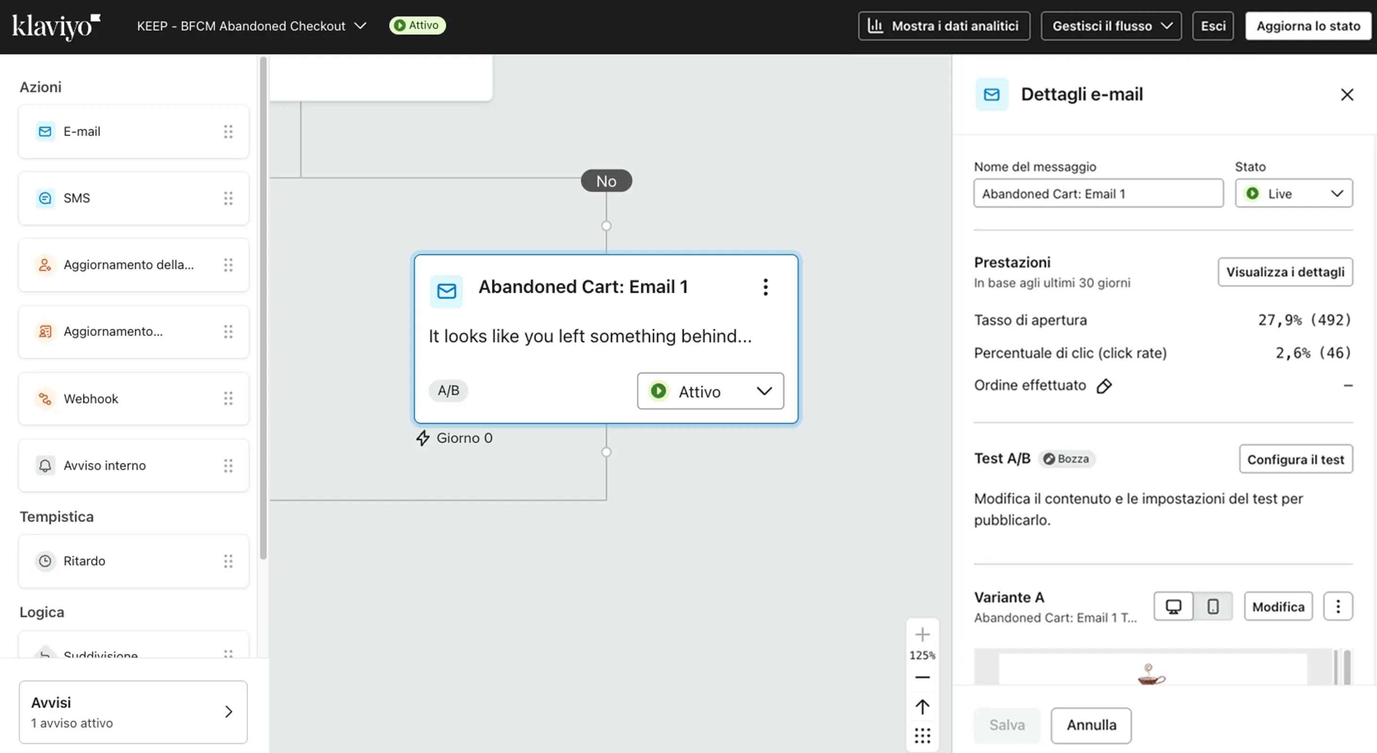
Task: Click drag handle icon on SMS action
Action: coord(228,198)
